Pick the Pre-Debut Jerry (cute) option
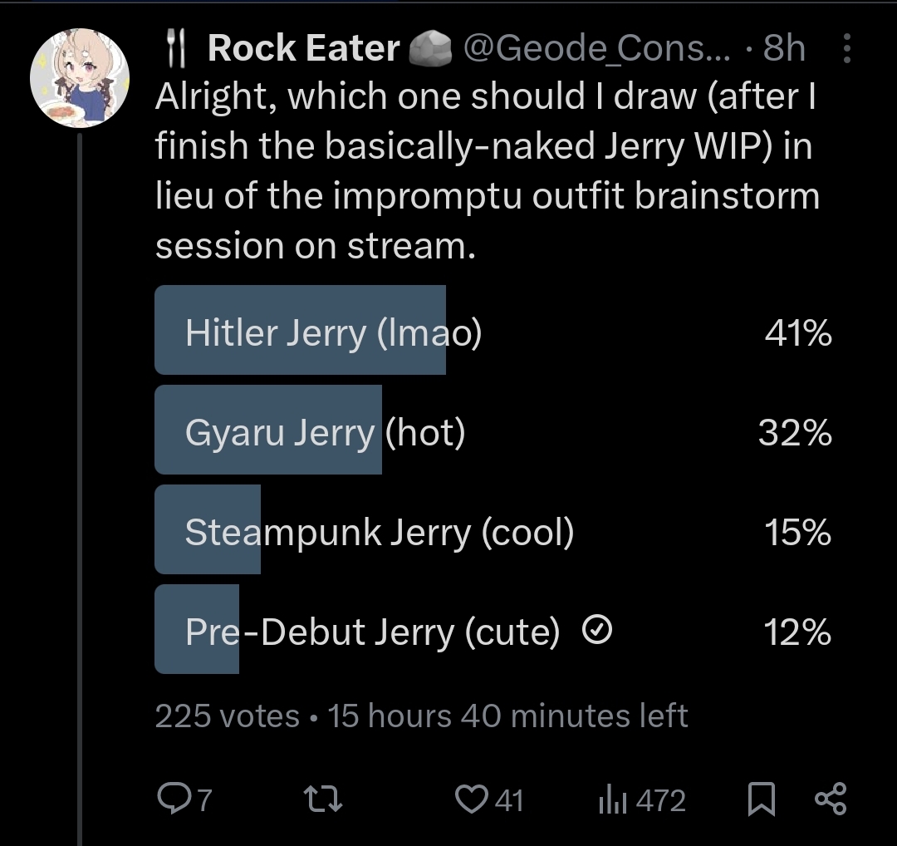Viewport: 897px width, 846px height. [x=372, y=632]
